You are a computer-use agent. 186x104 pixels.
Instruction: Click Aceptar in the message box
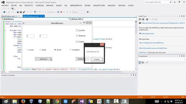point(97,59)
